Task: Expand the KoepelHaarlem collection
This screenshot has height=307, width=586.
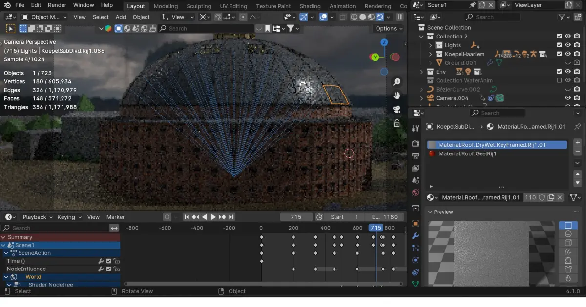Action: pyautogui.click(x=430, y=54)
